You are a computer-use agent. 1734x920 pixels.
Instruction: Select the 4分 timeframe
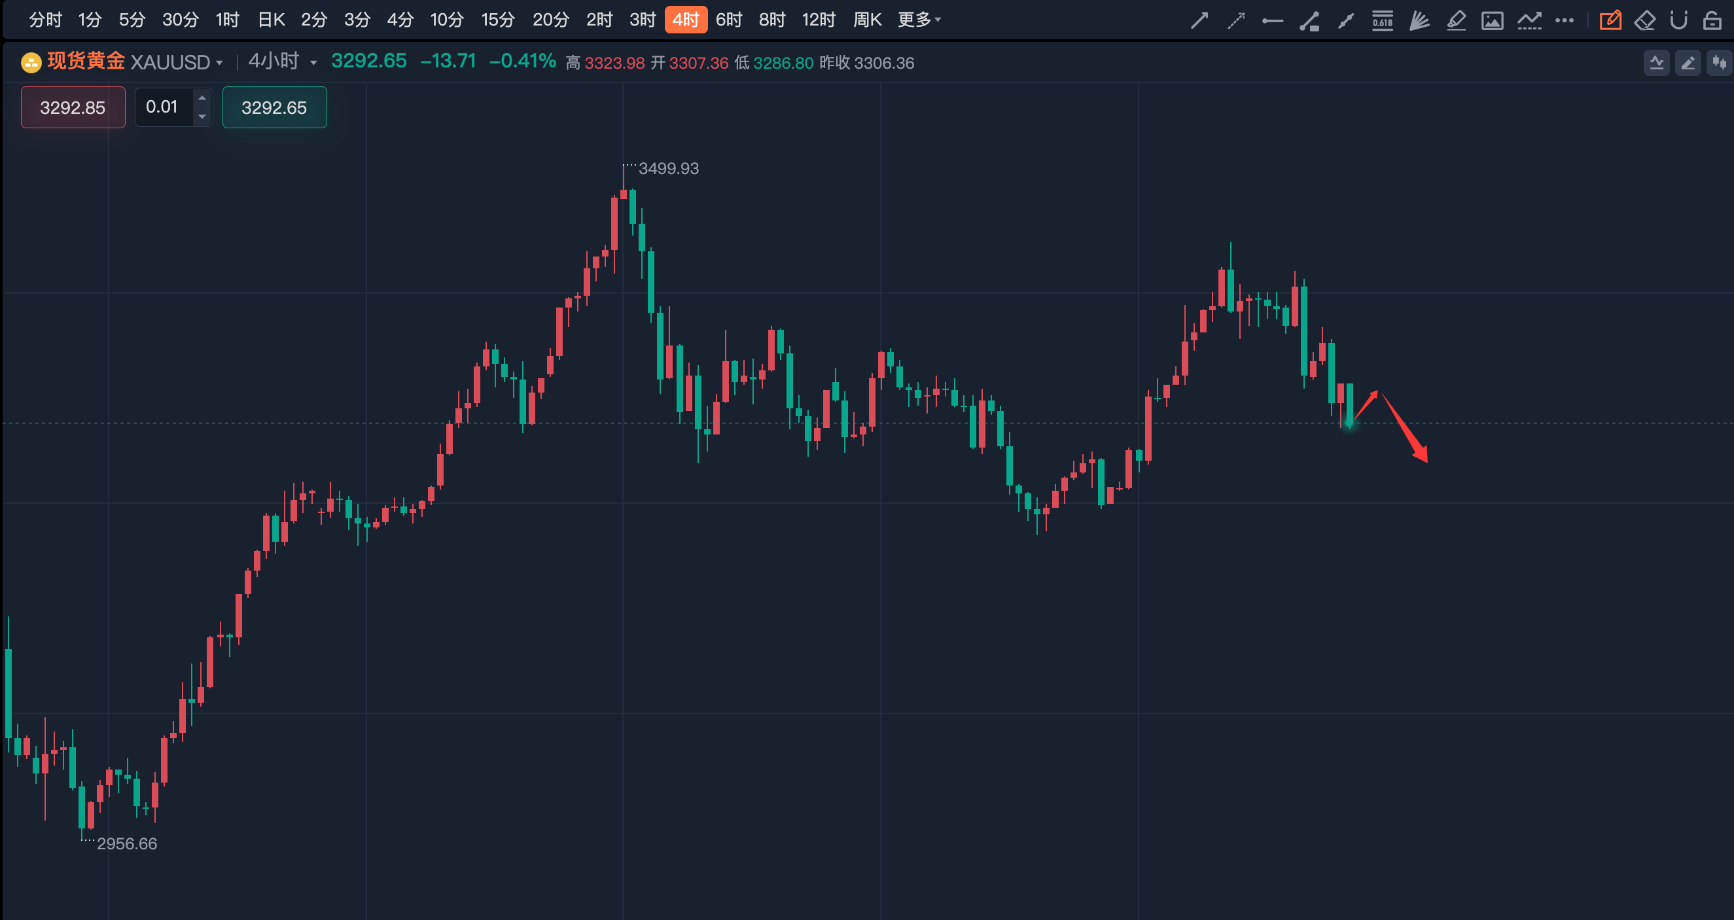point(400,20)
